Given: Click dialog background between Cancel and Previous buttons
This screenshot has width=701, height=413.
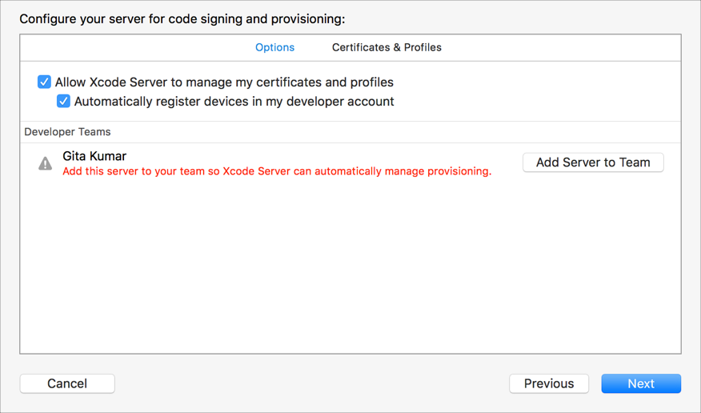Looking at the screenshot, I should [x=312, y=383].
